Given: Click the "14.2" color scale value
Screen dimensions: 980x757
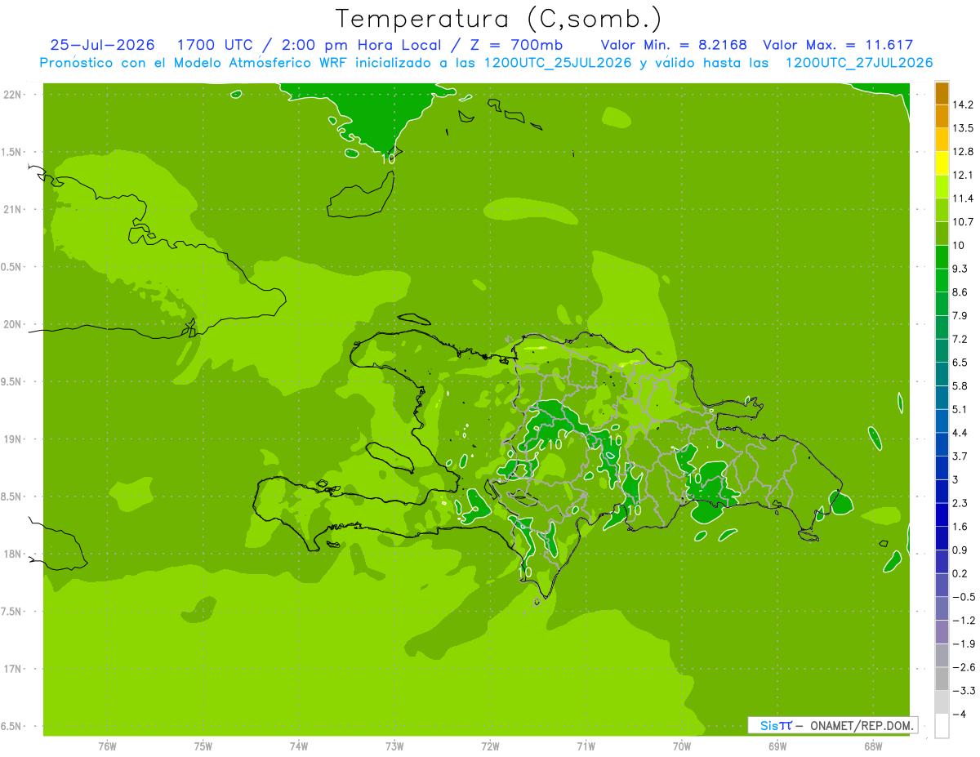Looking at the screenshot, I should (x=964, y=105).
